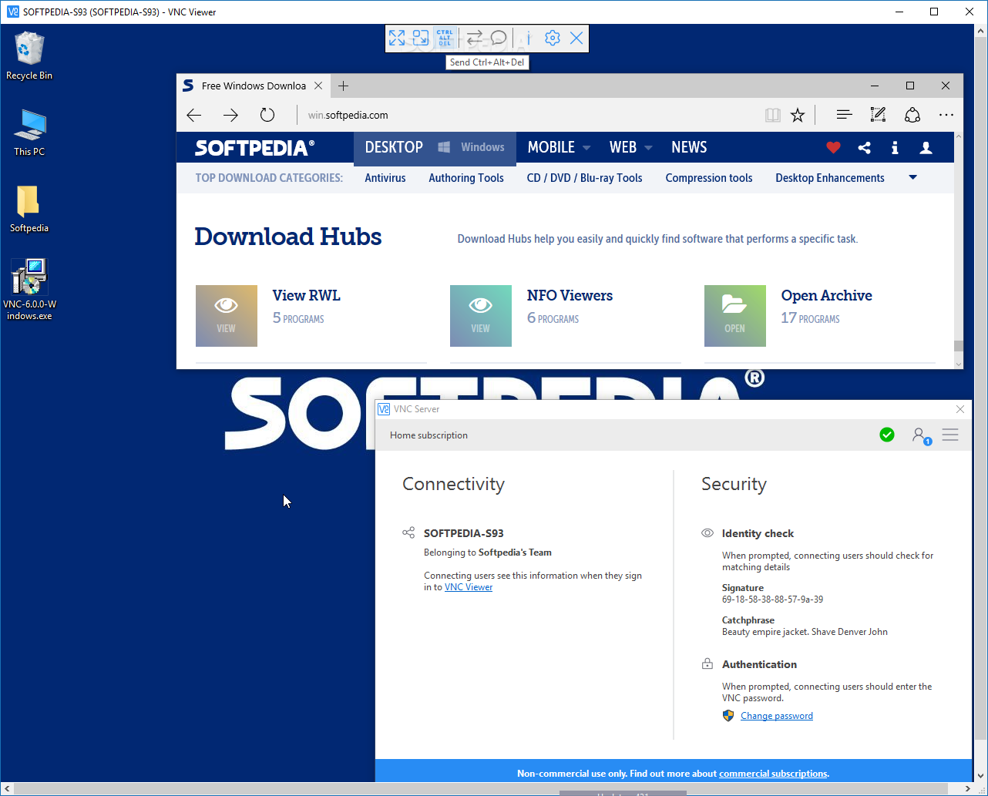Open the Authoring Tools category

466,178
